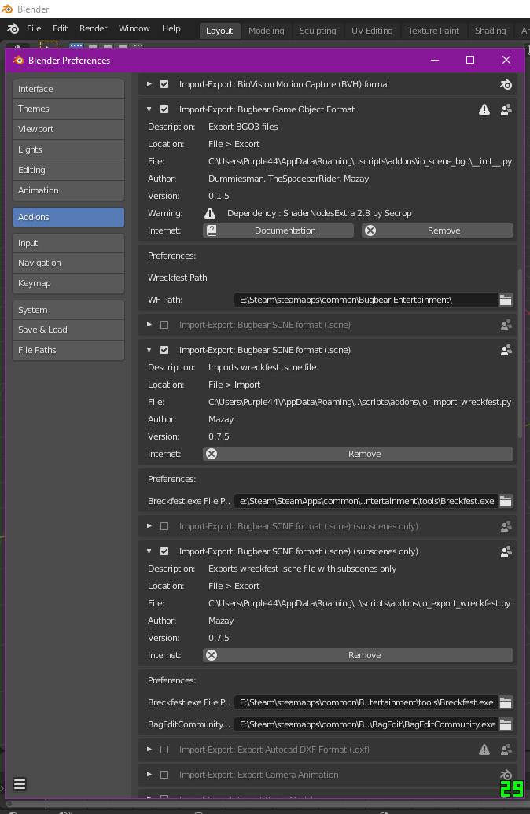The height and width of the screenshot is (814, 530).
Task: Disable Bugbear Game Object Format add-on
Action: 164,109
